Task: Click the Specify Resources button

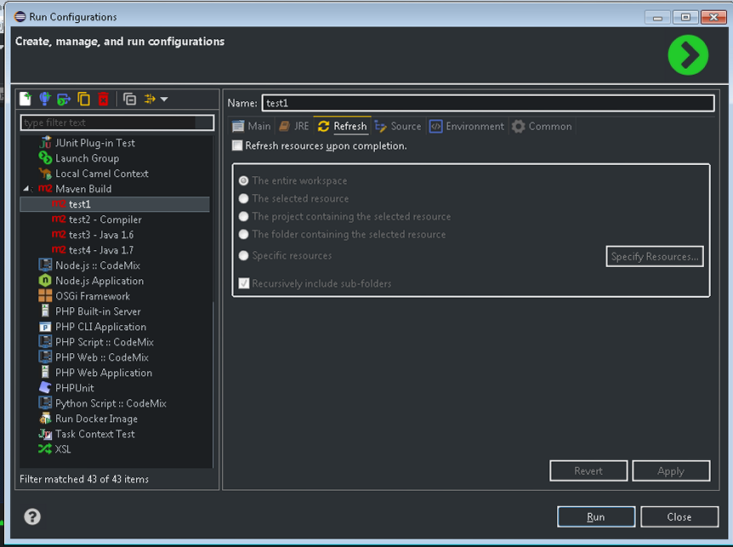Action: 654,256
